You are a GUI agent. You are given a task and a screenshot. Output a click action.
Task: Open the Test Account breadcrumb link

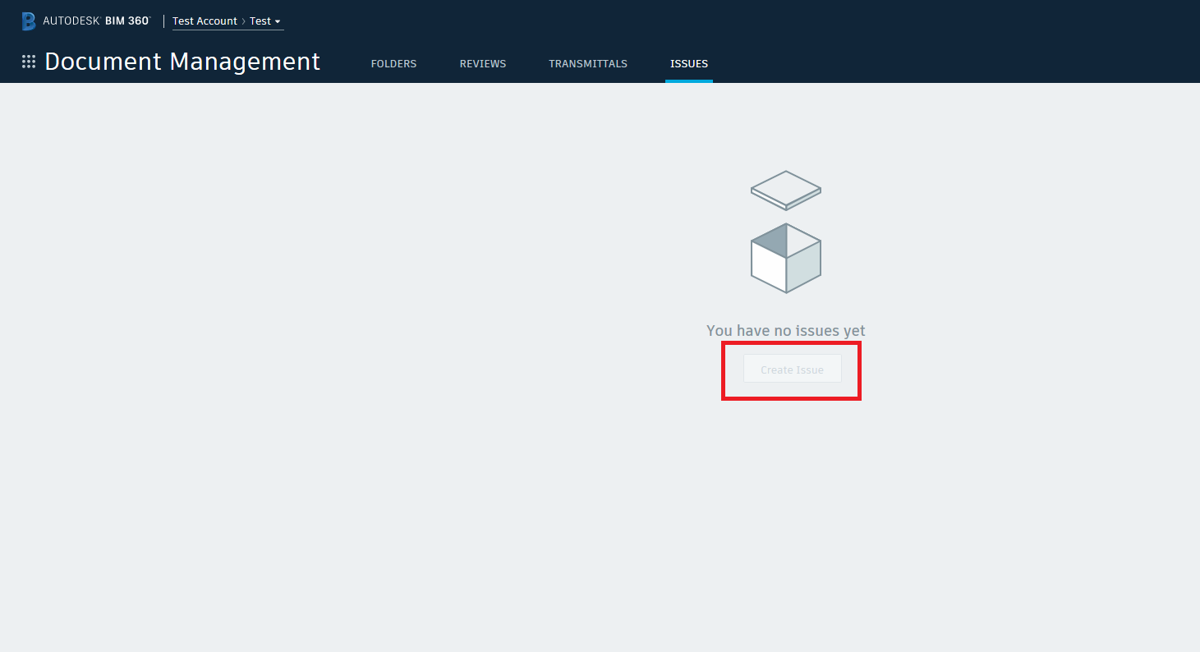click(205, 21)
